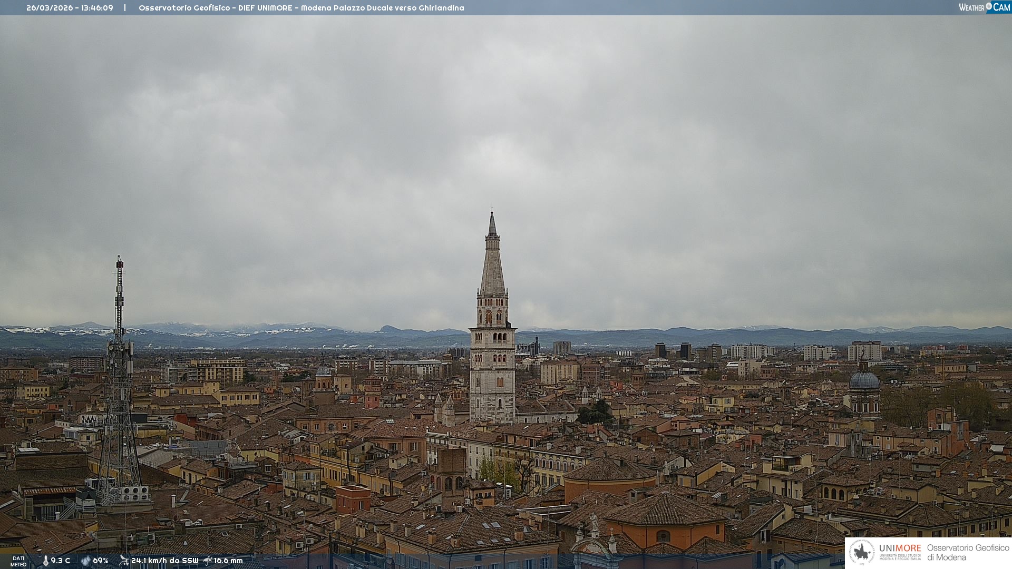
Task: Click the Osservatorio Geofisico DIEF UNIMORE title text
Action: 301,8
